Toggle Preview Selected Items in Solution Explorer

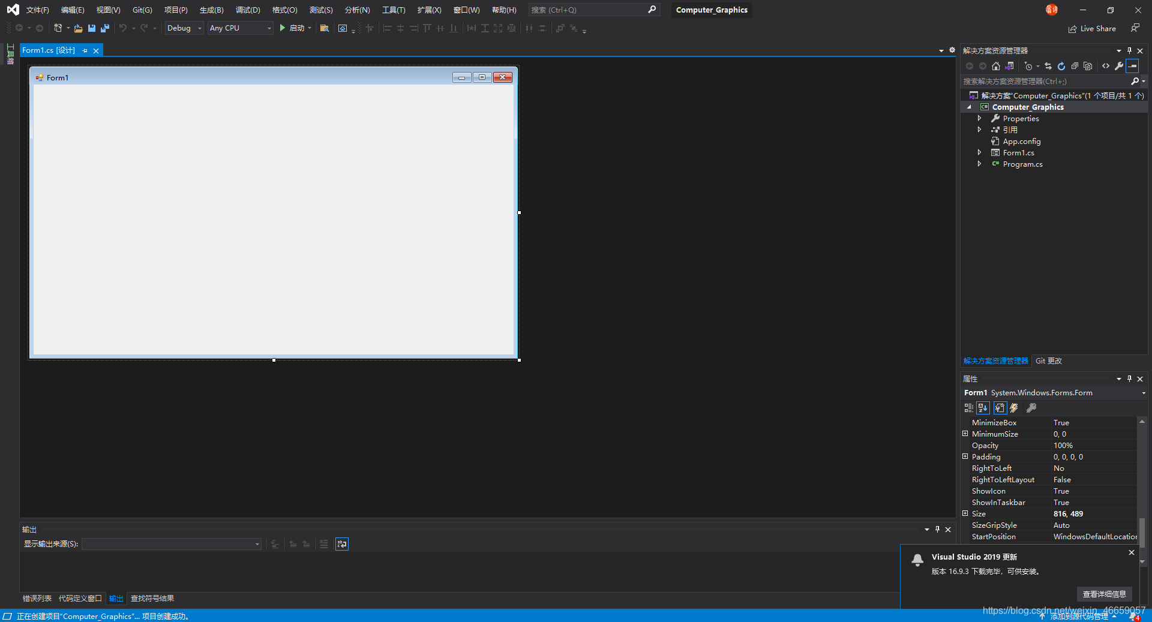point(1133,66)
